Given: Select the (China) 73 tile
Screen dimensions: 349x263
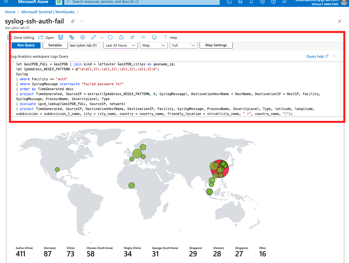Looking at the screenshot, I should click(71, 252).
